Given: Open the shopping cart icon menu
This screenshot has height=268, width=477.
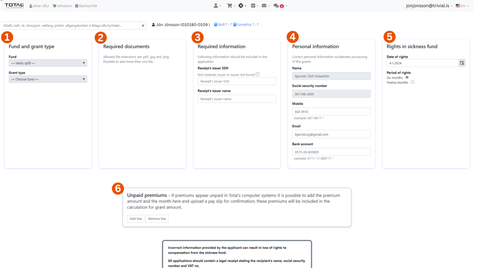Looking at the screenshot, I should 230,6.
